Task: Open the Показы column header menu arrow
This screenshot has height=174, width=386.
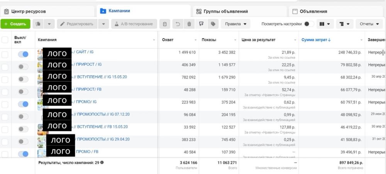Action: tap(235, 40)
